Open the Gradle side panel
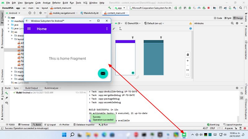Screen dimensions: 248x139 [x=246, y=17]
